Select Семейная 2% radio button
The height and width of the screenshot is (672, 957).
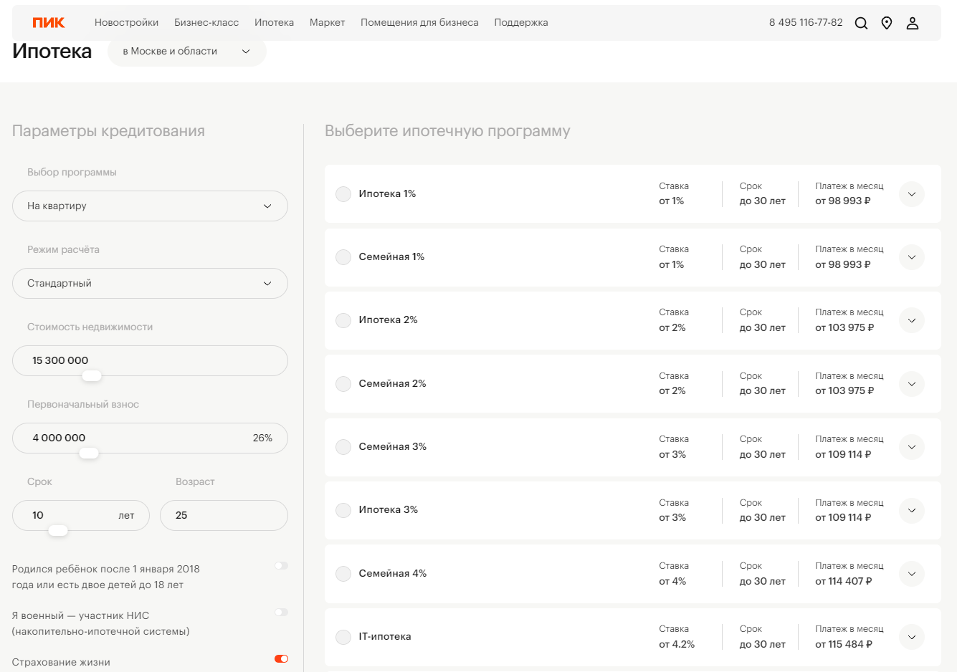(x=343, y=384)
